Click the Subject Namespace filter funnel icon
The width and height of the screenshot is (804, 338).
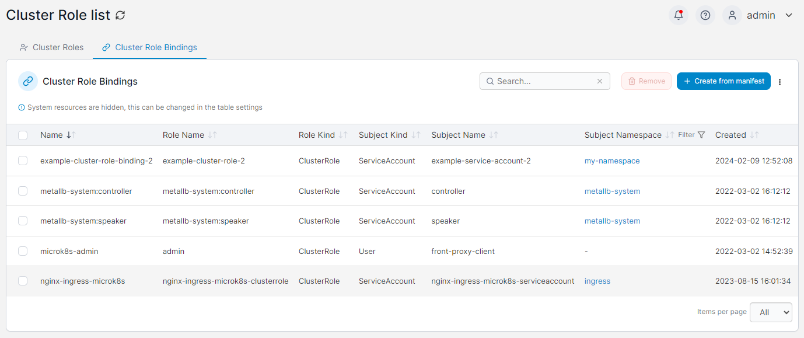[701, 135]
